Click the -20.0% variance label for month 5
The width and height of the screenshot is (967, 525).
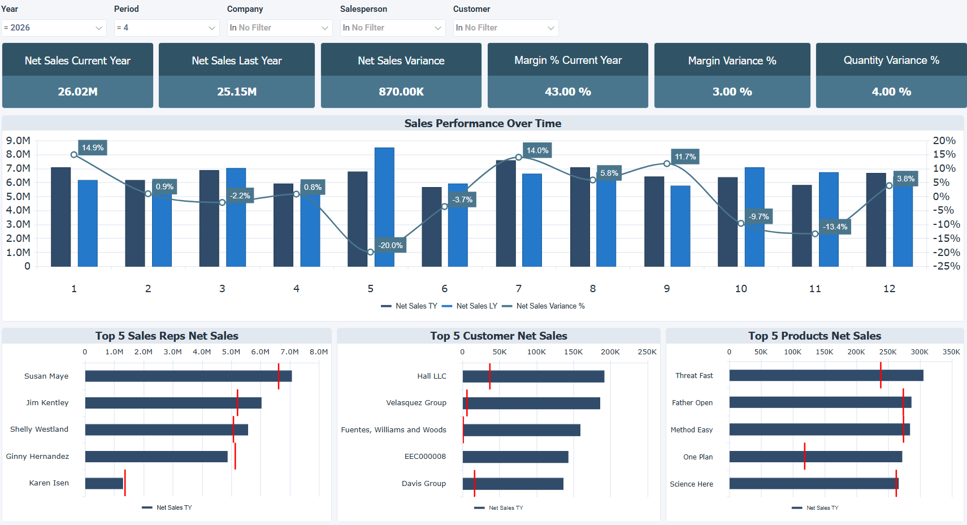point(391,245)
